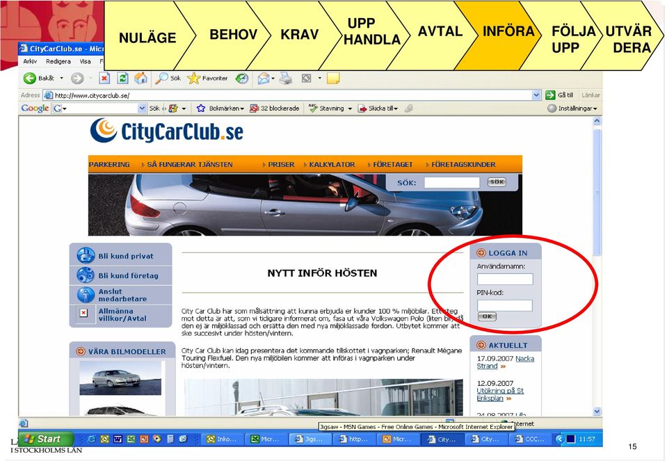Click the Gå till button

pyautogui.click(x=559, y=95)
